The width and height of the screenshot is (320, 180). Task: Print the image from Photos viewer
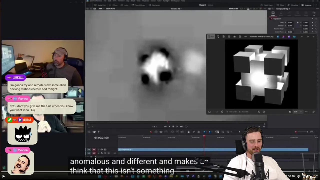point(229,36)
